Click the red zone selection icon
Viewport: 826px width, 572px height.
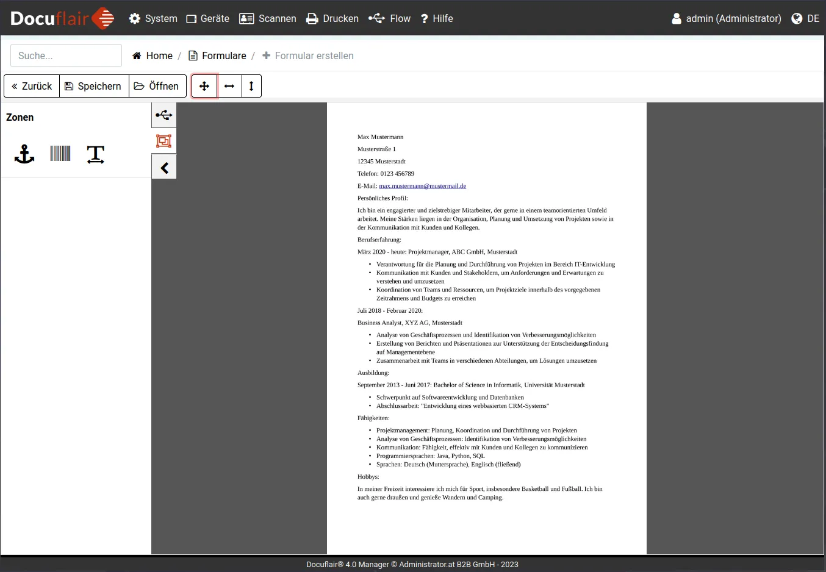tap(164, 141)
